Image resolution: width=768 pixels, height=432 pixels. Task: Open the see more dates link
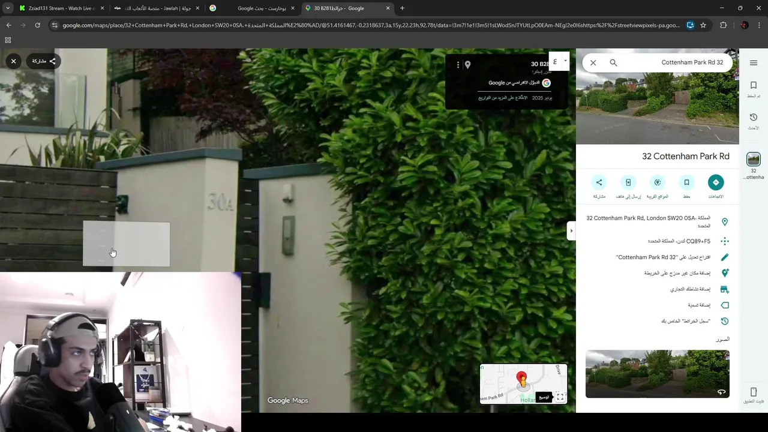(x=503, y=97)
